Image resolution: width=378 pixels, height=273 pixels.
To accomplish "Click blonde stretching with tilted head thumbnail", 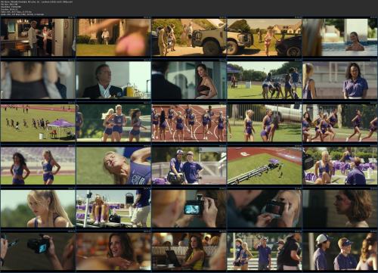I will [x=113, y=166].
